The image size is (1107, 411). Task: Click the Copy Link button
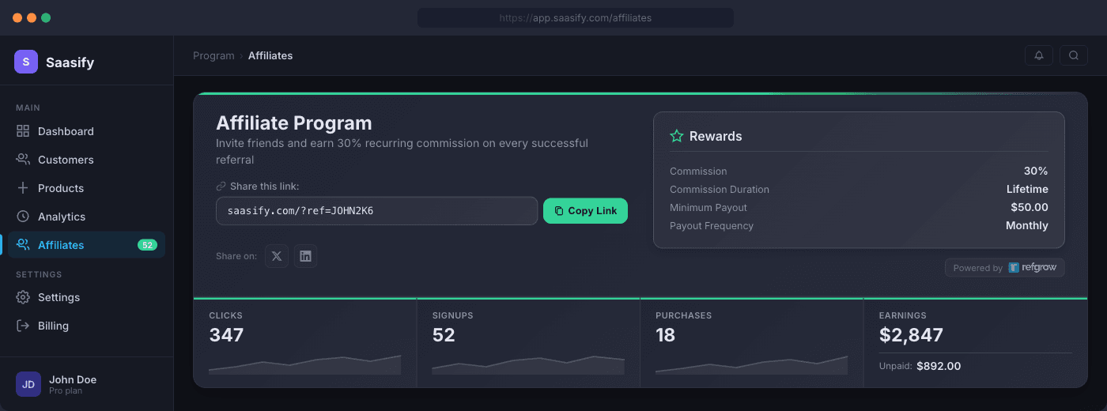coord(585,211)
